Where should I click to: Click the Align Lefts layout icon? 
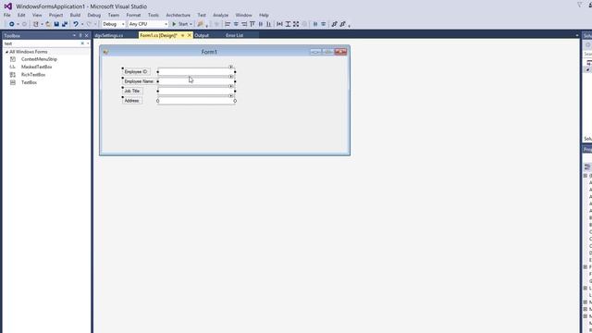click(x=228, y=24)
